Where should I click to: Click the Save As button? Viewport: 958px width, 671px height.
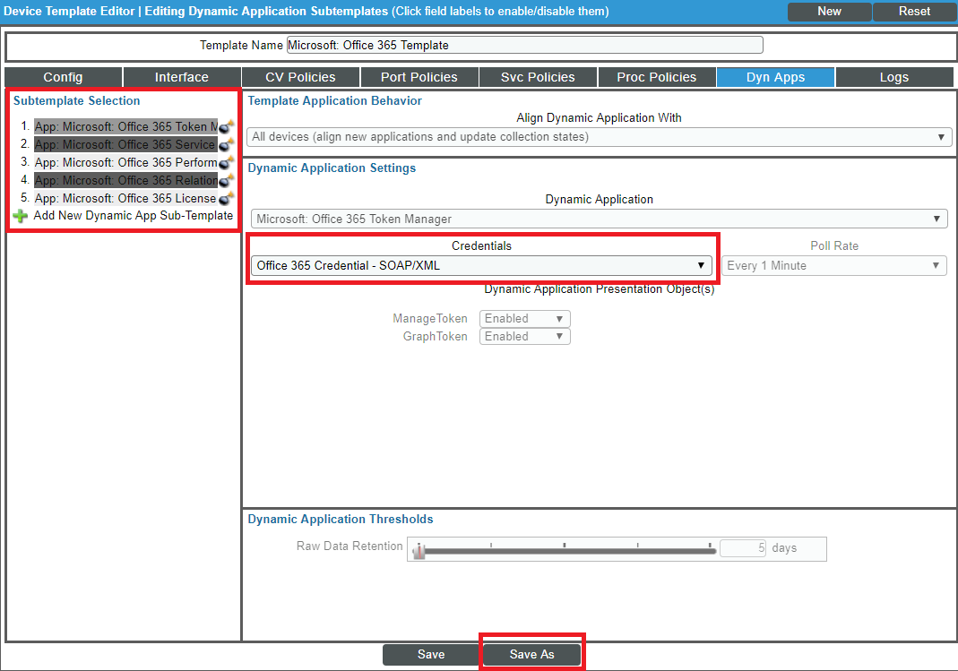[531, 655]
